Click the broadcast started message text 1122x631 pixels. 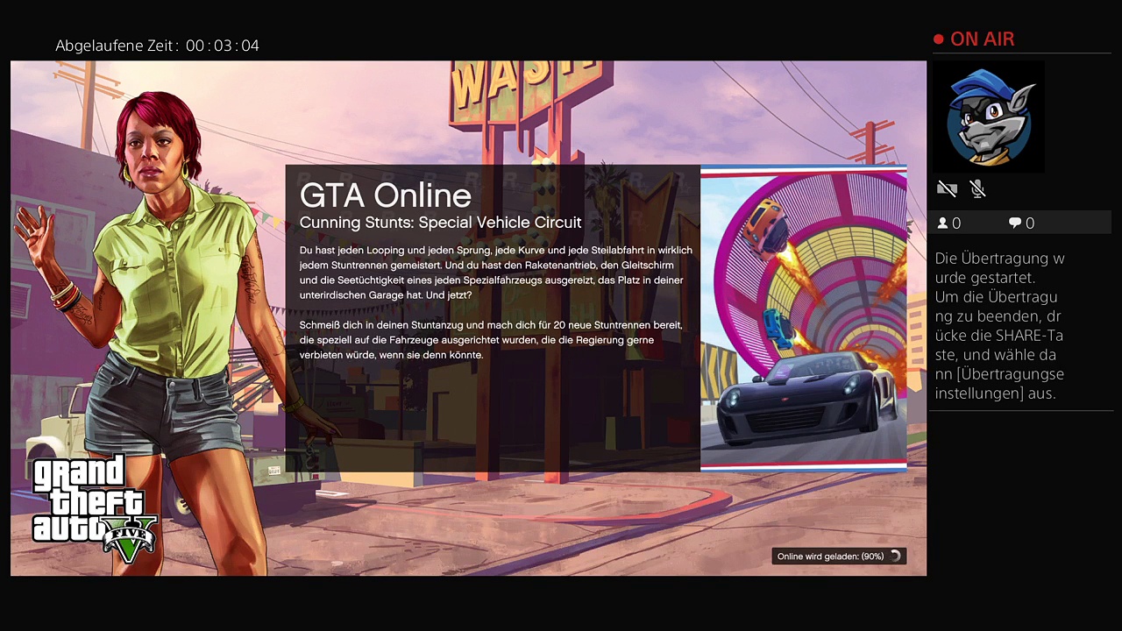pos(999,326)
